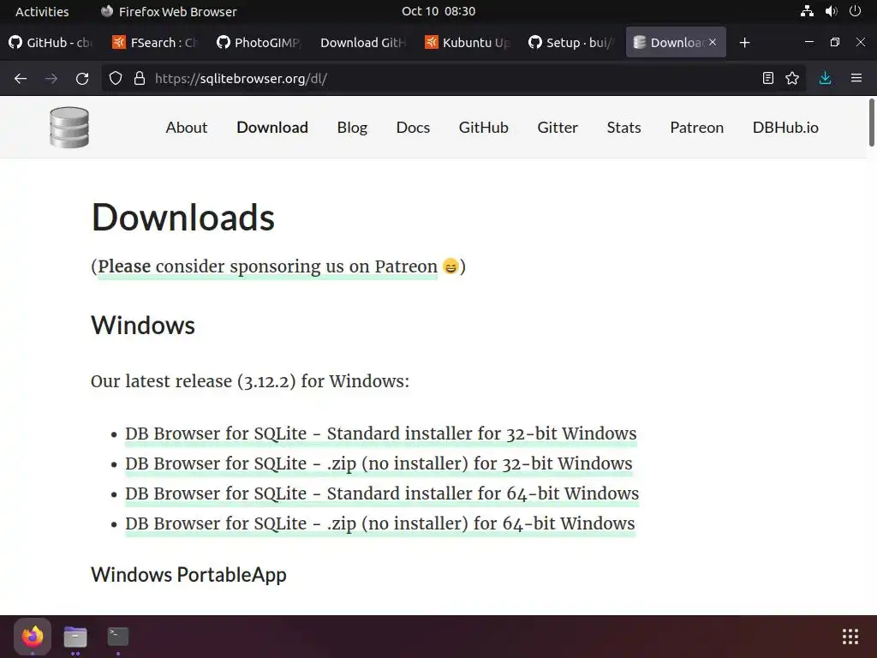Viewport: 877px width, 658px height.
Task: Click the 'Windows' section heading
Action: pos(143,325)
